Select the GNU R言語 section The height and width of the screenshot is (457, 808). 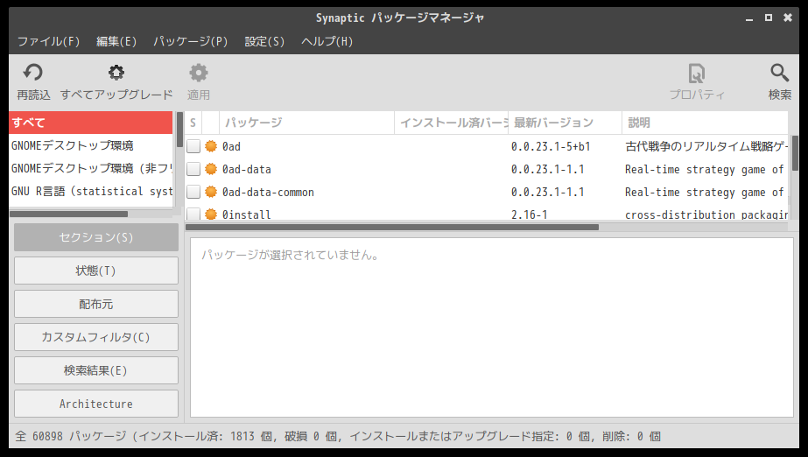tap(91, 191)
